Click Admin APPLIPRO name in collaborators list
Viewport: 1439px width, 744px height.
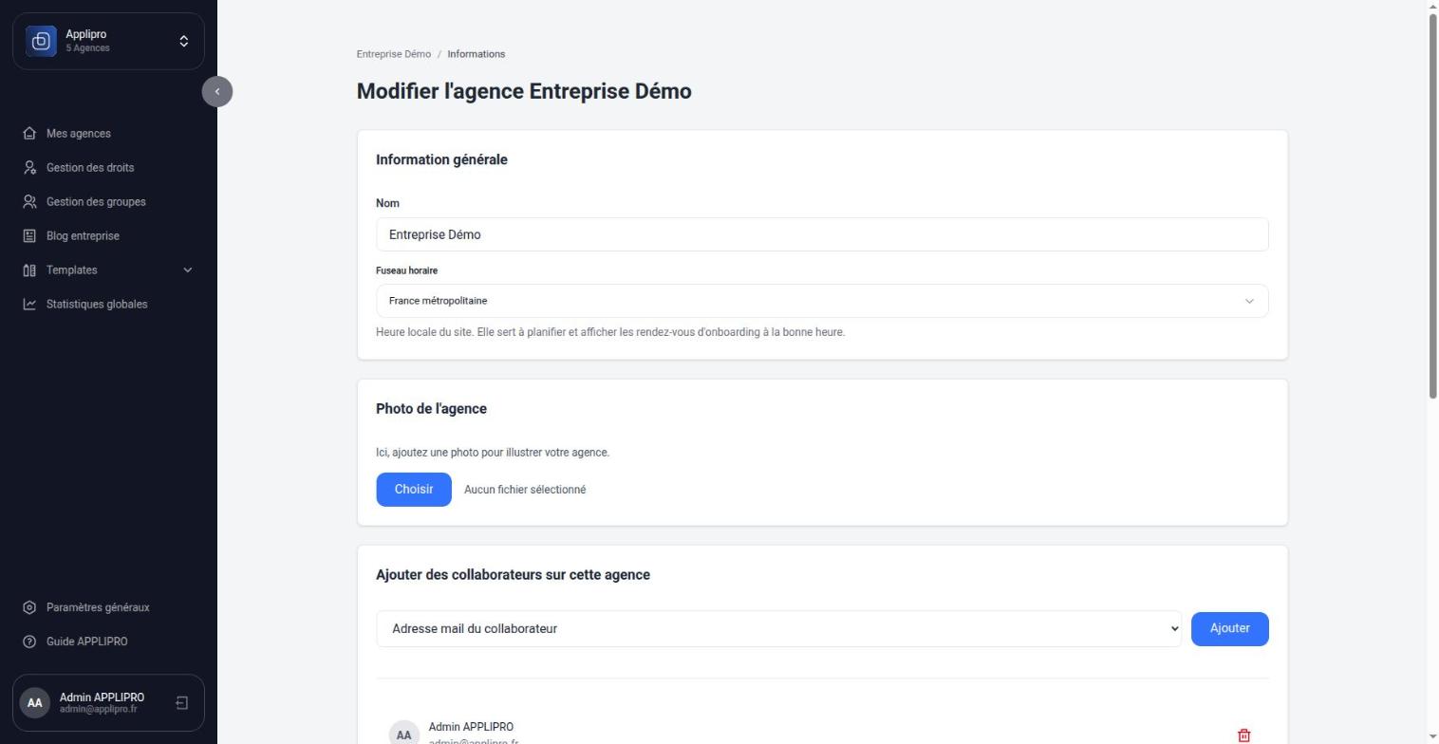click(471, 727)
